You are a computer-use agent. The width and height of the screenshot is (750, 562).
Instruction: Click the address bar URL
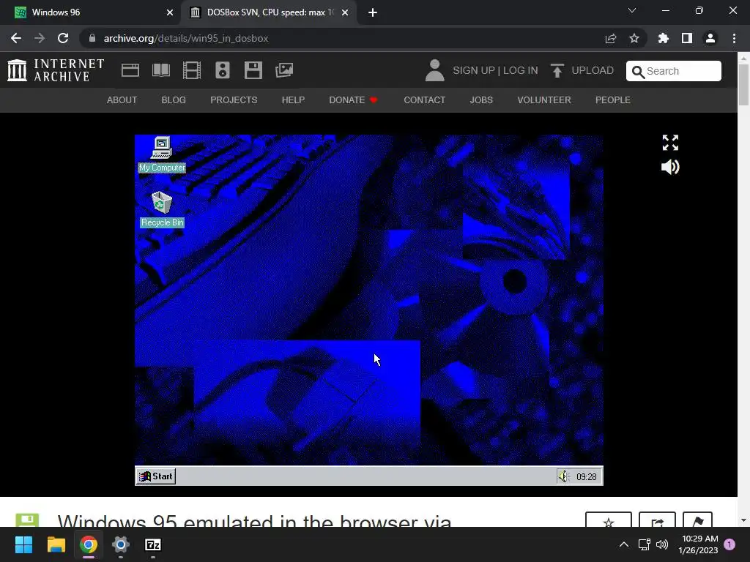click(186, 38)
